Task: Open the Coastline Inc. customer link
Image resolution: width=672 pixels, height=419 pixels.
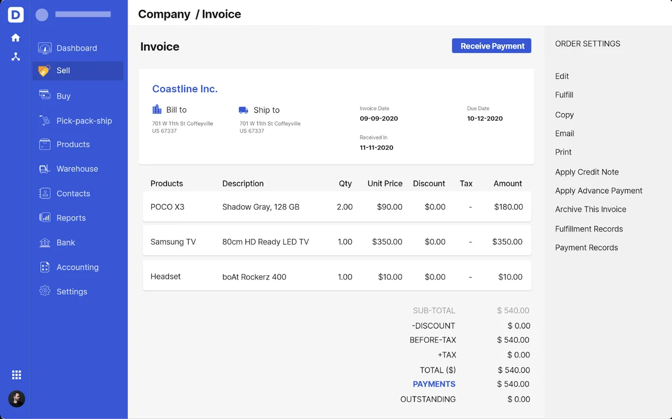Action: tap(185, 89)
